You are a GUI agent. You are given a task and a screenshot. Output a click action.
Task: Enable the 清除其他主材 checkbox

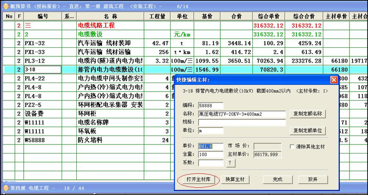tap(292, 147)
